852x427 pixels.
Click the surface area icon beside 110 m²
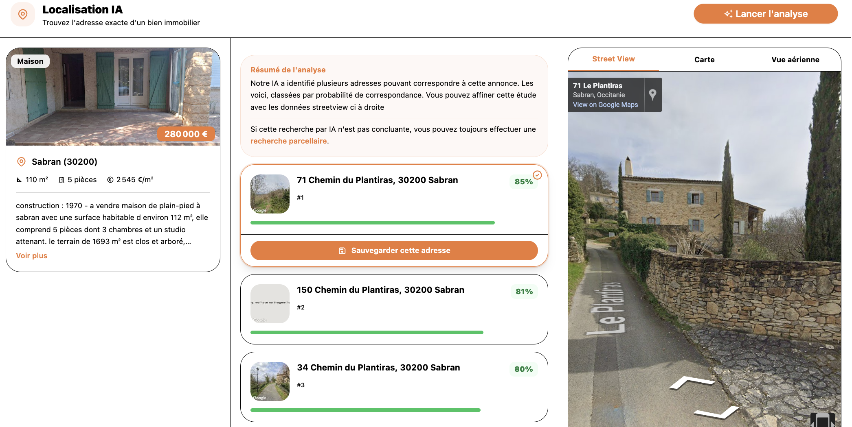[19, 180]
